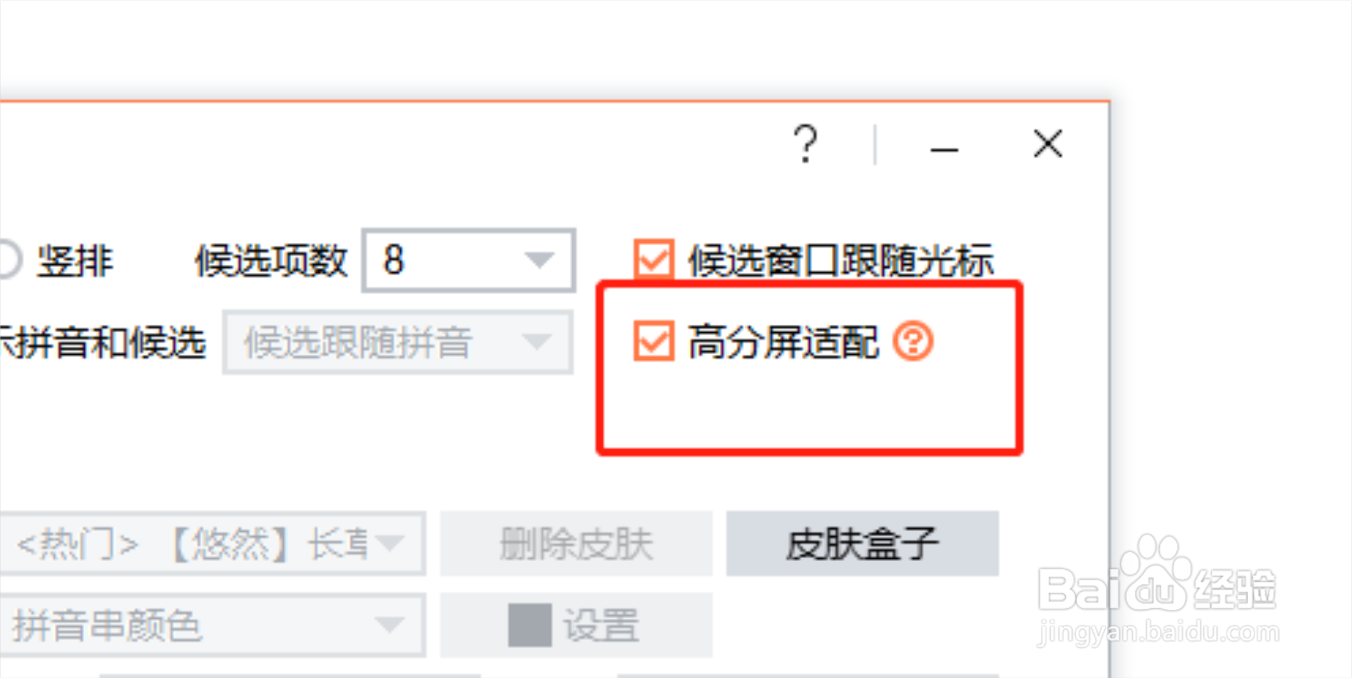Click the question mark help icon in title bar

(805, 143)
